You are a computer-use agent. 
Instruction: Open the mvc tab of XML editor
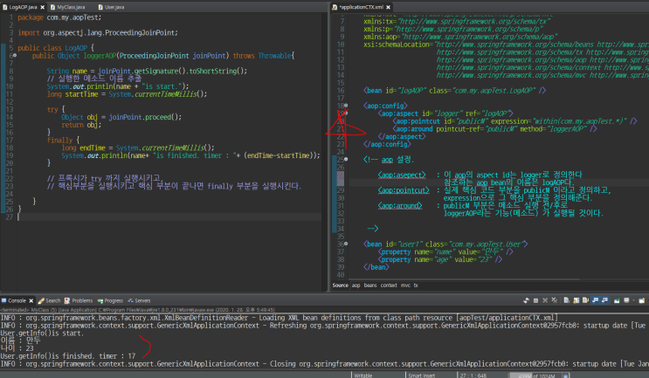[x=405, y=285]
